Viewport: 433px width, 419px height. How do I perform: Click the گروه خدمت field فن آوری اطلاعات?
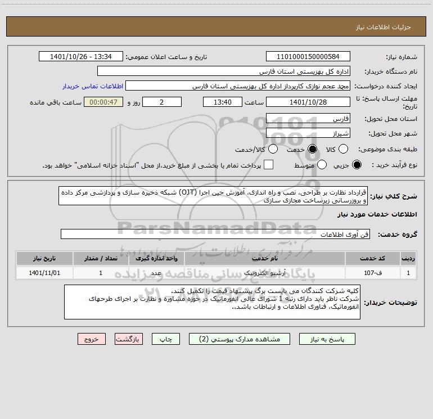215,234
